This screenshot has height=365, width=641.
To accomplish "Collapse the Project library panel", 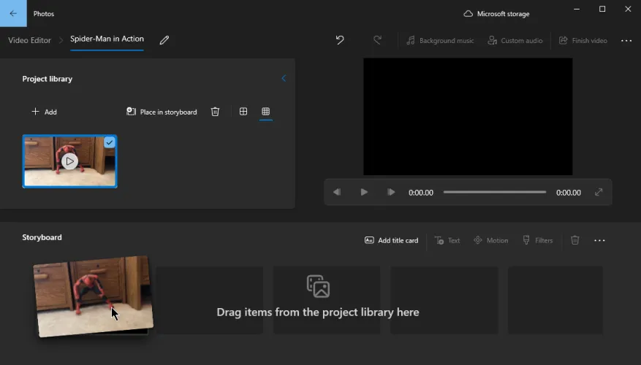I will pos(284,79).
